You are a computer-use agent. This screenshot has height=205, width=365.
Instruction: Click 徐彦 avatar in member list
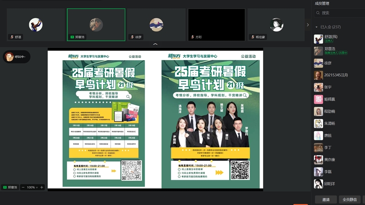[x=318, y=63]
